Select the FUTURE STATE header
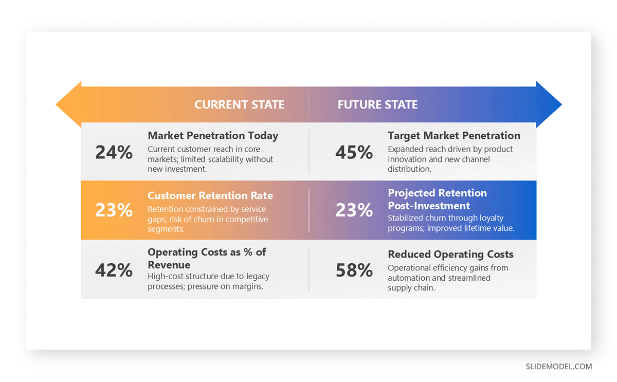The height and width of the screenshot is (382, 617). click(377, 105)
